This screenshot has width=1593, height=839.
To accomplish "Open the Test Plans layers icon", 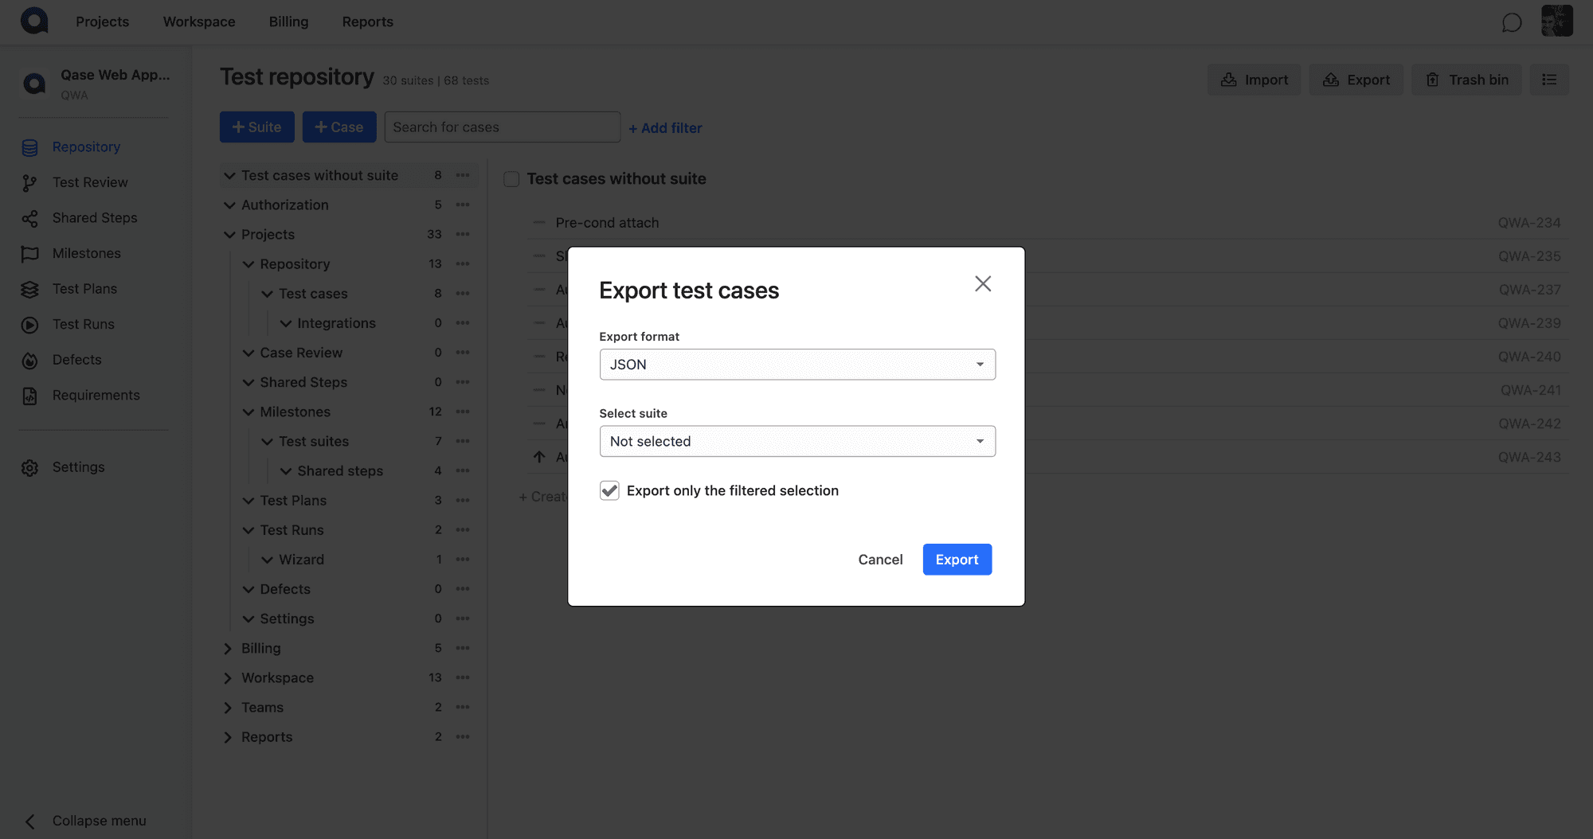I will [x=29, y=290].
